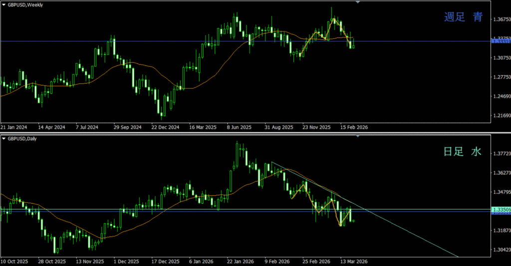Click the triangle beside GBPUSD,Weekly title

tap(3, 4)
